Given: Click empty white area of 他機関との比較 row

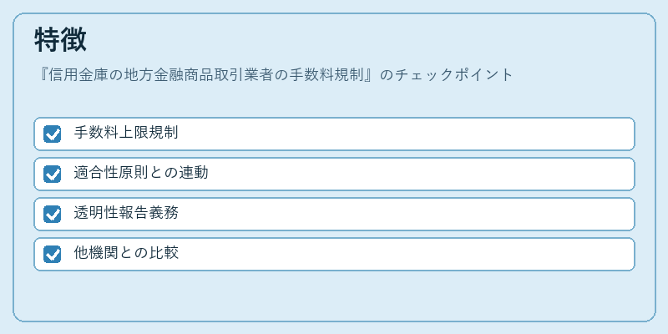Looking at the screenshot, I should pyautogui.click(x=405, y=255).
